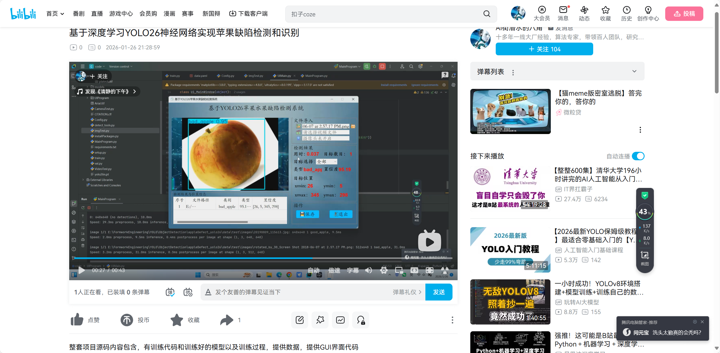Go to the 直播 navigation item

97,14
